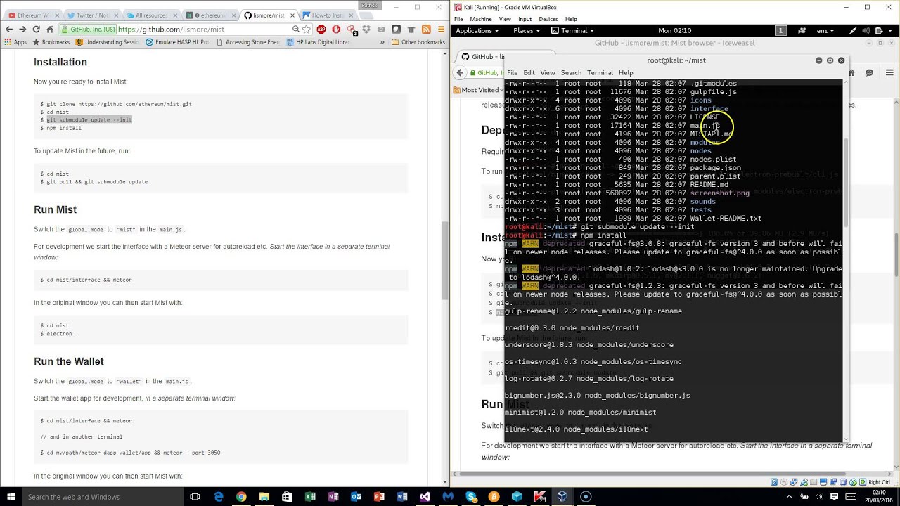Switch to VirtualBox via taskbar icon
The height and width of the screenshot is (506, 900).
[562, 497]
